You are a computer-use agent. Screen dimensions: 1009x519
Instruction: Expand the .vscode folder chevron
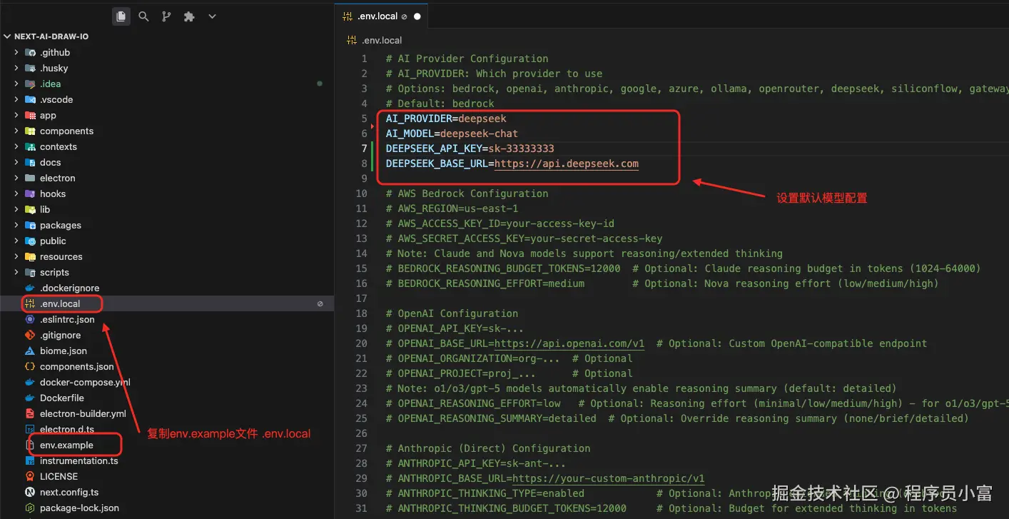click(16, 99)
